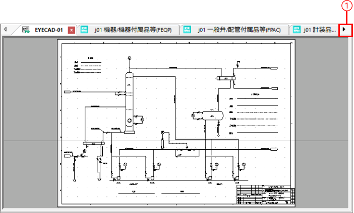Close the EYECAD-01 tab
The image size is (354, 213).
point(72,30)
